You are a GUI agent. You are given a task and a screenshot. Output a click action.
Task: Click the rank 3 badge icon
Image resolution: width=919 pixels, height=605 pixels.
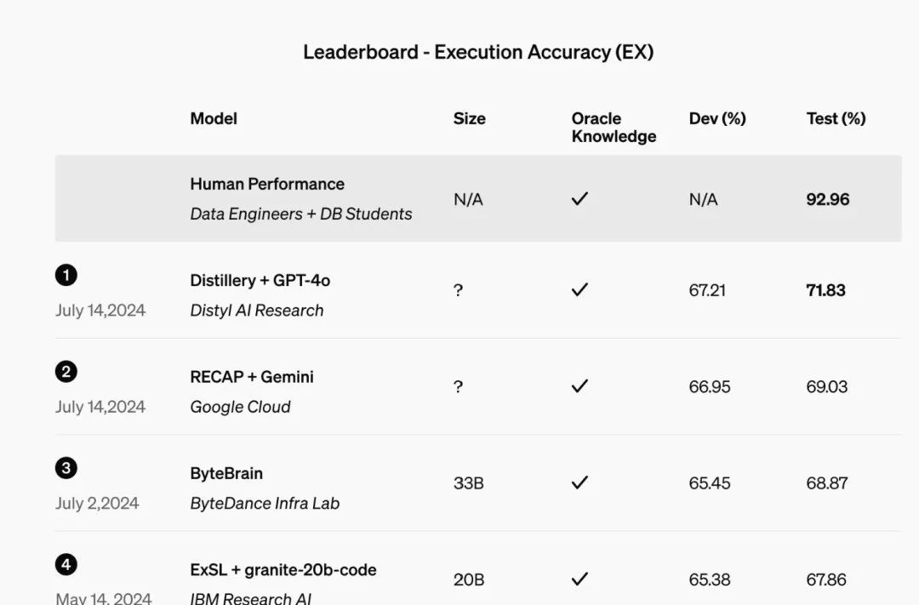tap(66, 468)
